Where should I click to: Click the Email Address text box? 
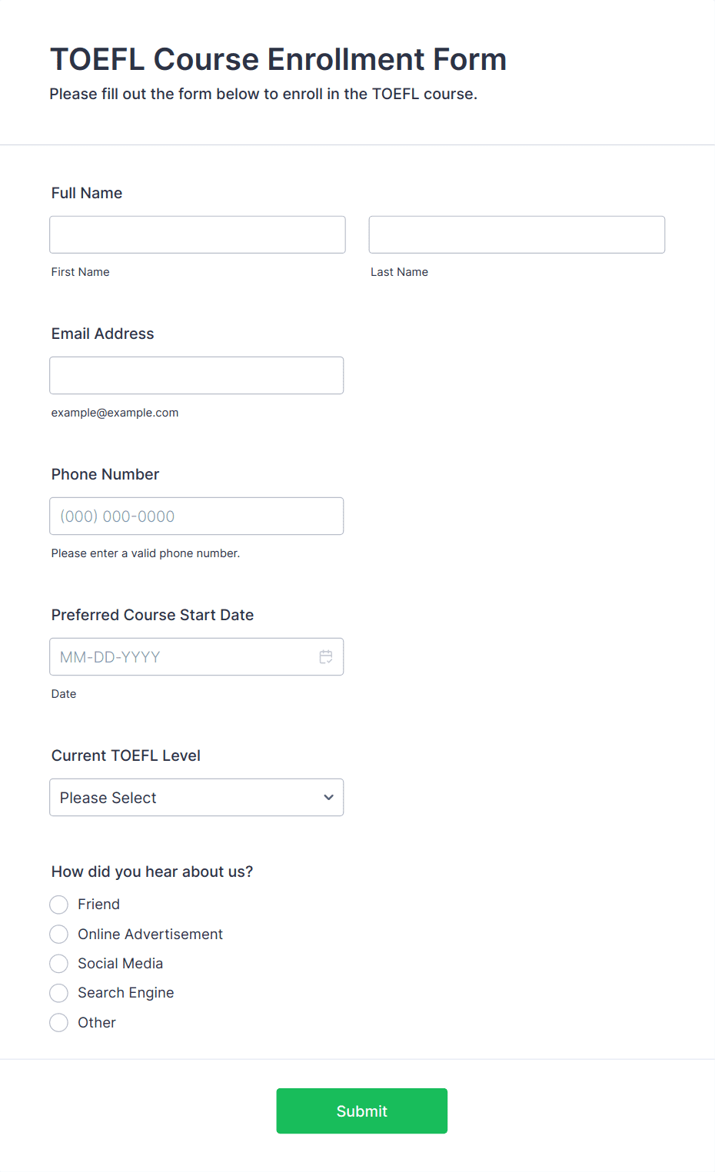[197, 376]
